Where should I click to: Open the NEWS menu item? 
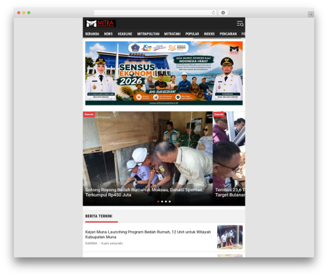(x=108, y=34)
